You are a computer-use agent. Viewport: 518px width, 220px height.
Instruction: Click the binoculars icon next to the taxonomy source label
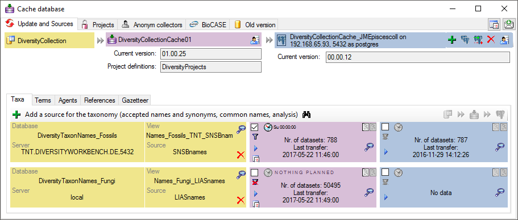tap(307, 115)
